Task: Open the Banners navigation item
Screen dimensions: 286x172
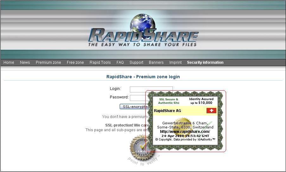Action: (x=156, y=62)
